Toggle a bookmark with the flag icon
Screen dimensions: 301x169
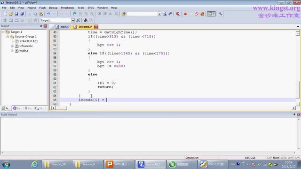75,14
